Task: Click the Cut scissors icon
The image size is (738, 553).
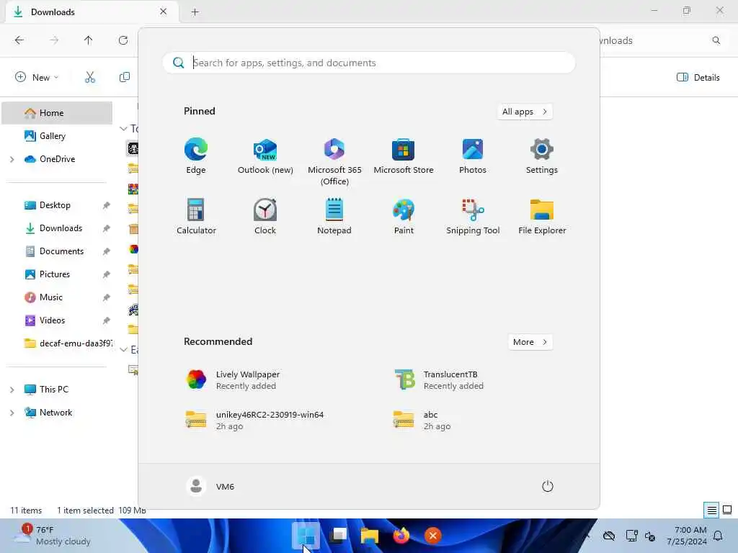Action: point(90,77)
